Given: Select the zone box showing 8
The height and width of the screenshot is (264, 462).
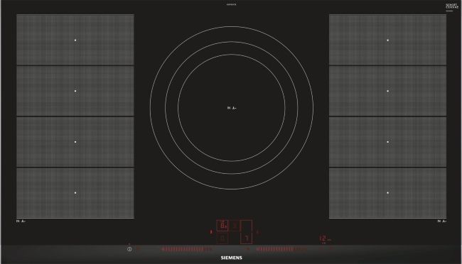Looking at the screenshot, I should tap(222, 226).
